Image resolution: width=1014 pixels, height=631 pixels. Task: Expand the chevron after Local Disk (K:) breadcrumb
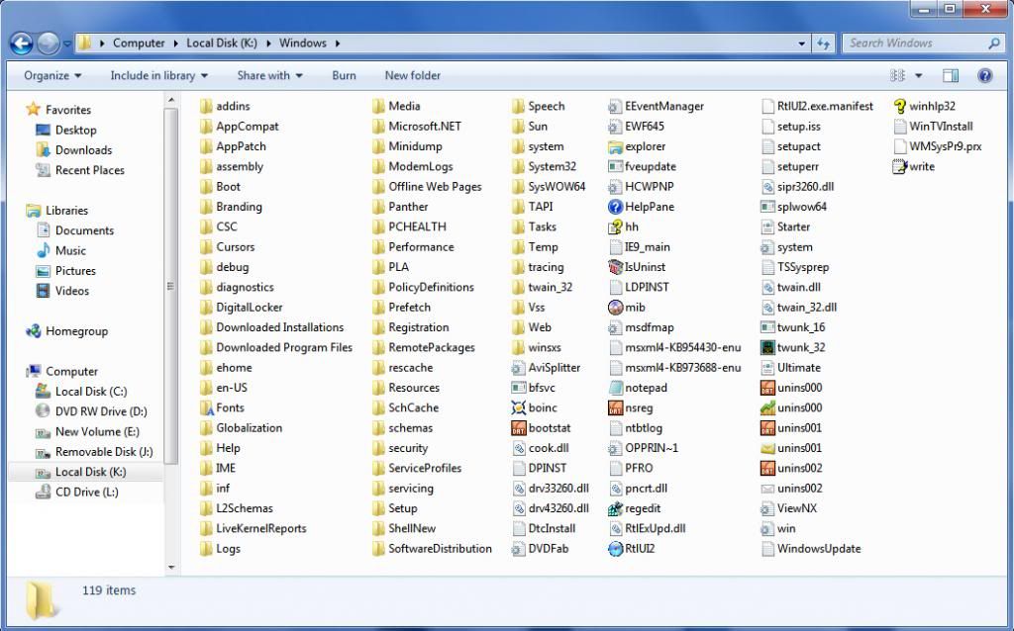coord(268,44)
